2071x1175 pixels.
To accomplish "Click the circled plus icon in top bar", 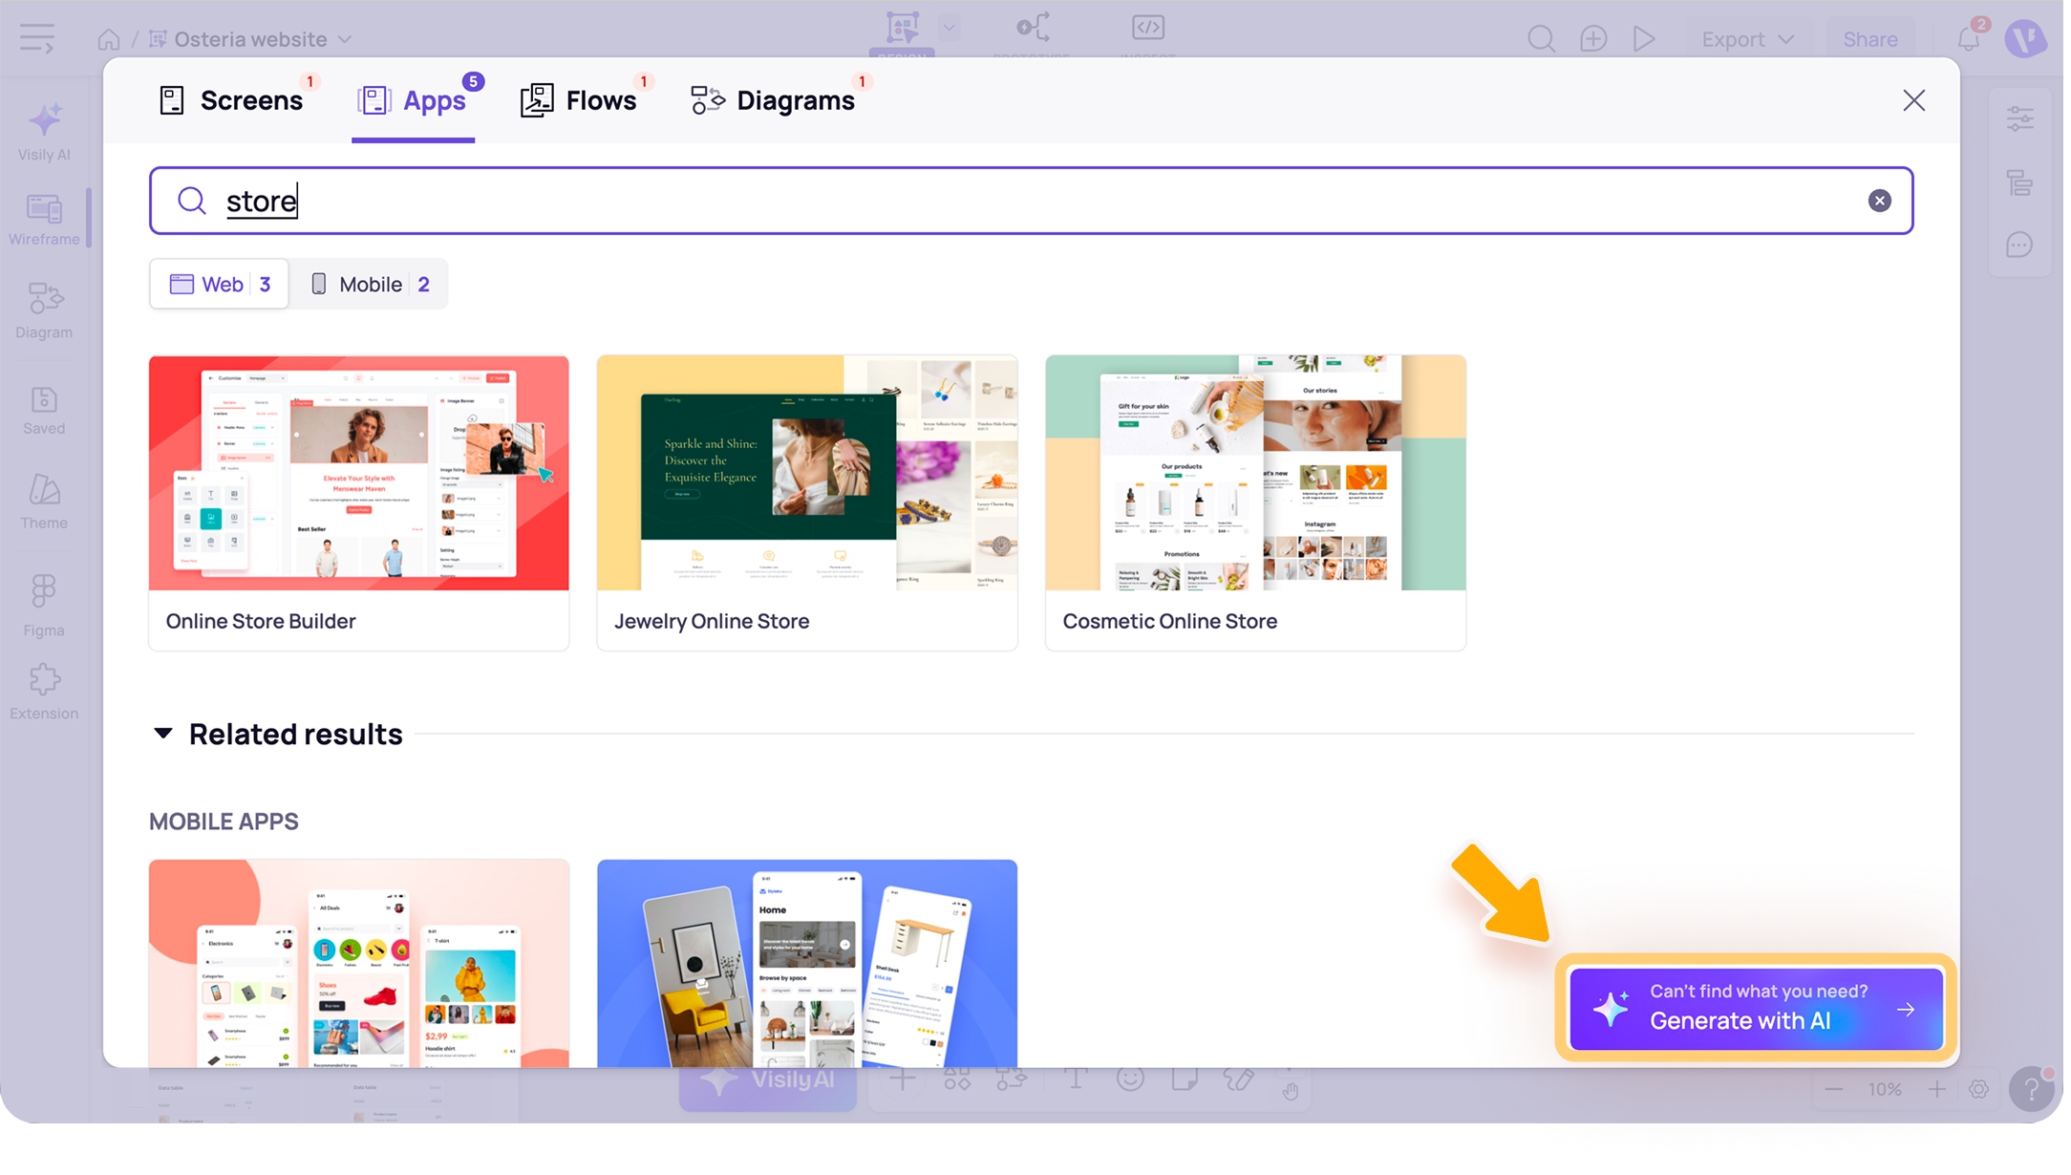I will point(1593,39).
